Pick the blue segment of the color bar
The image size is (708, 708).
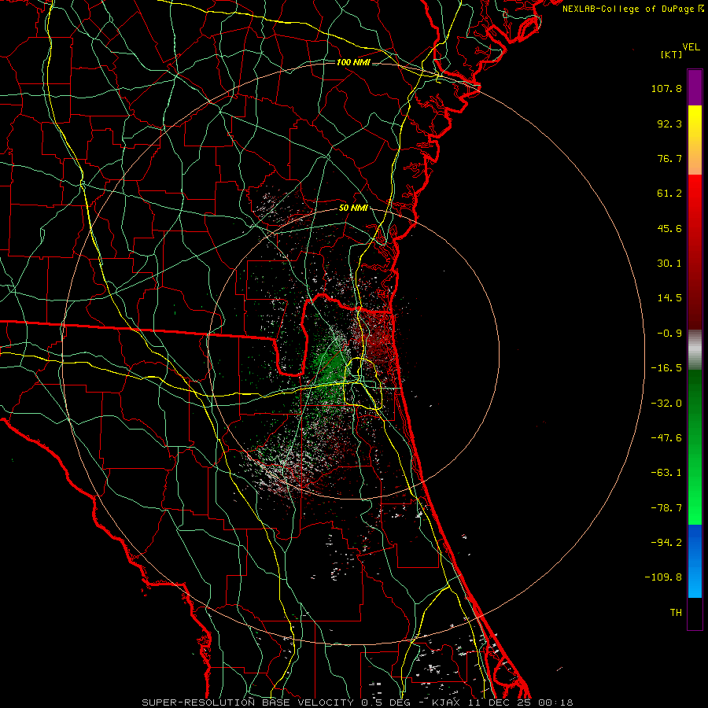point(695,561)
